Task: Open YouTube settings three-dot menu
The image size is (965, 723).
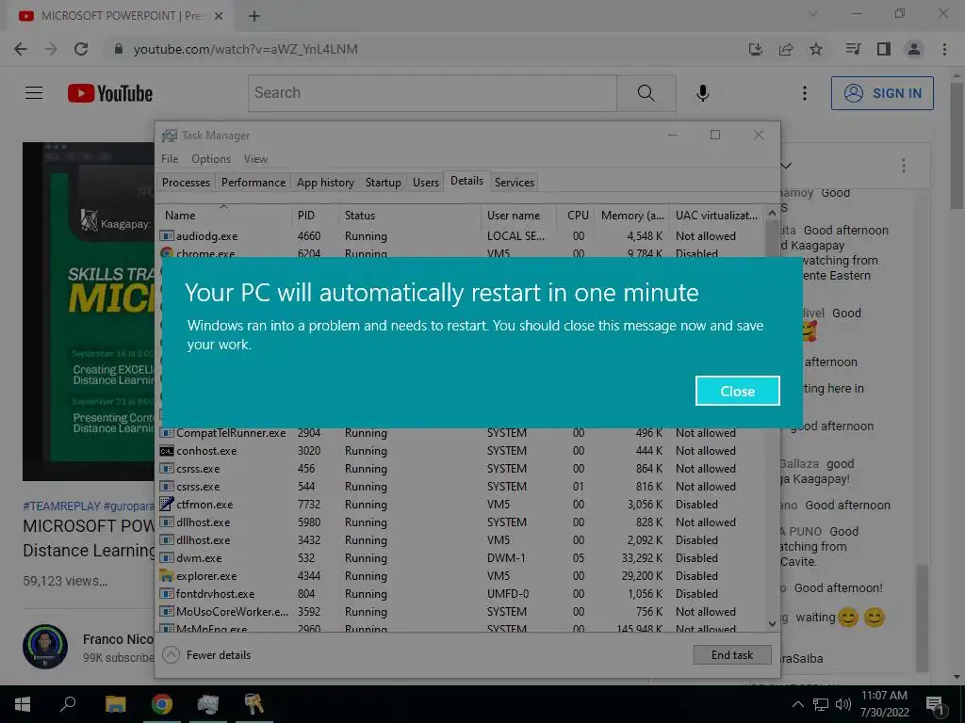Action: pos(804,93)
